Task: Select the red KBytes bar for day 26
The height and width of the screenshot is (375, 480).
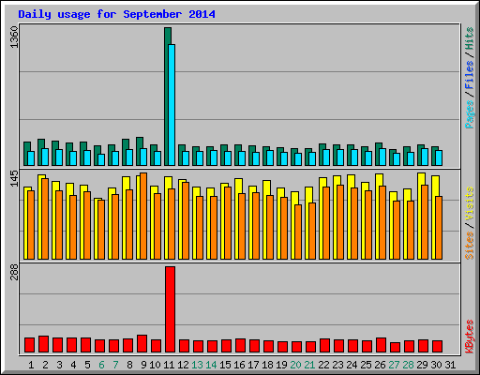Action: pyautogui.click(x=381, y=345)
